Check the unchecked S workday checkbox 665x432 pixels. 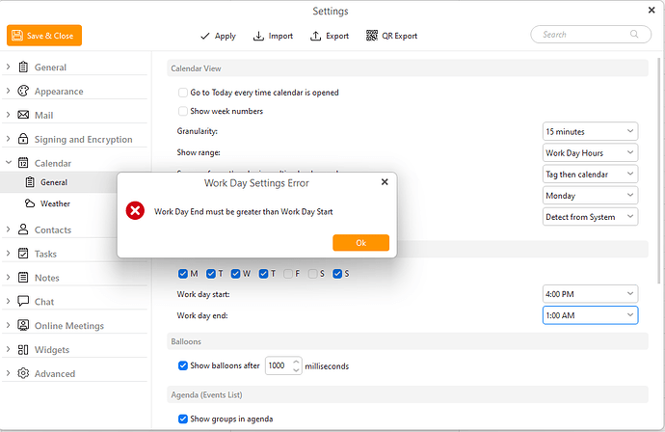pos(312,274)
